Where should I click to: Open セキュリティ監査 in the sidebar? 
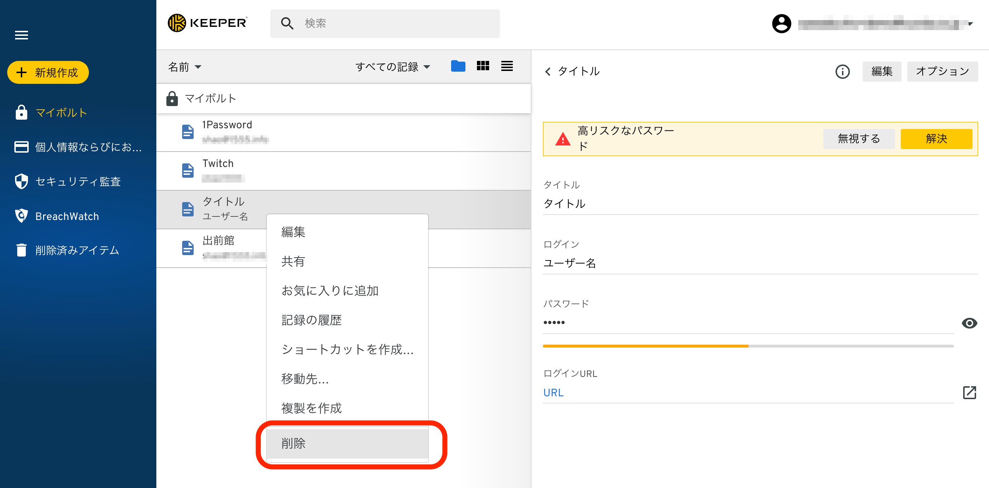[x=67, y=181]
